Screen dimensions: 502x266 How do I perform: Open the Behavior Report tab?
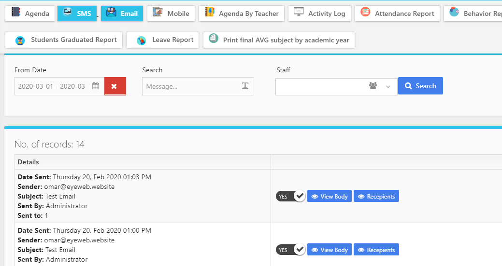coord(473,13)
